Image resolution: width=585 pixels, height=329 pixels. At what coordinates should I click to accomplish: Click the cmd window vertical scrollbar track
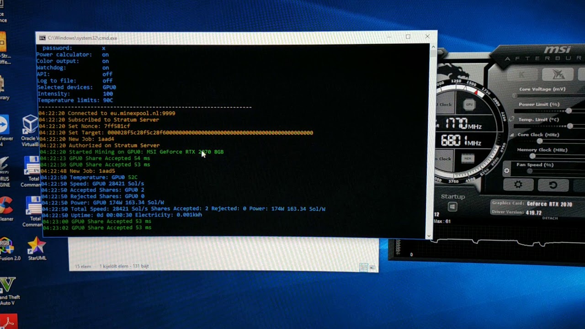(x=430, y=141)
